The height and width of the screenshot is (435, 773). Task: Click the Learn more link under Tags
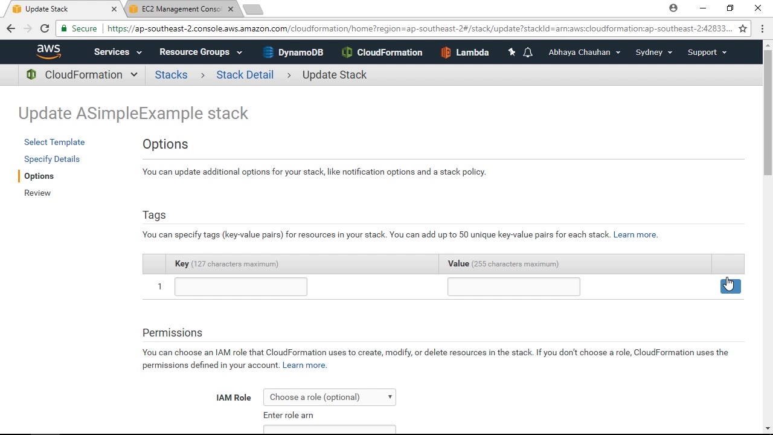tap(635, 234)
